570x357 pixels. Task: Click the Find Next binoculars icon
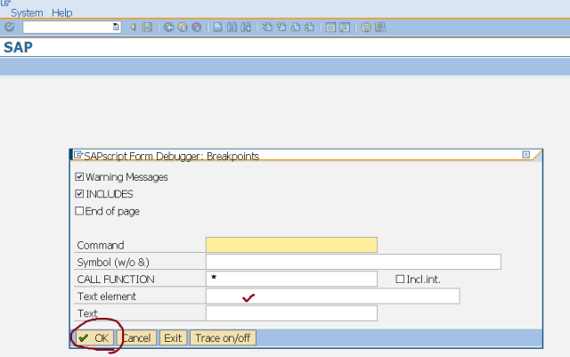coord(246,27)
